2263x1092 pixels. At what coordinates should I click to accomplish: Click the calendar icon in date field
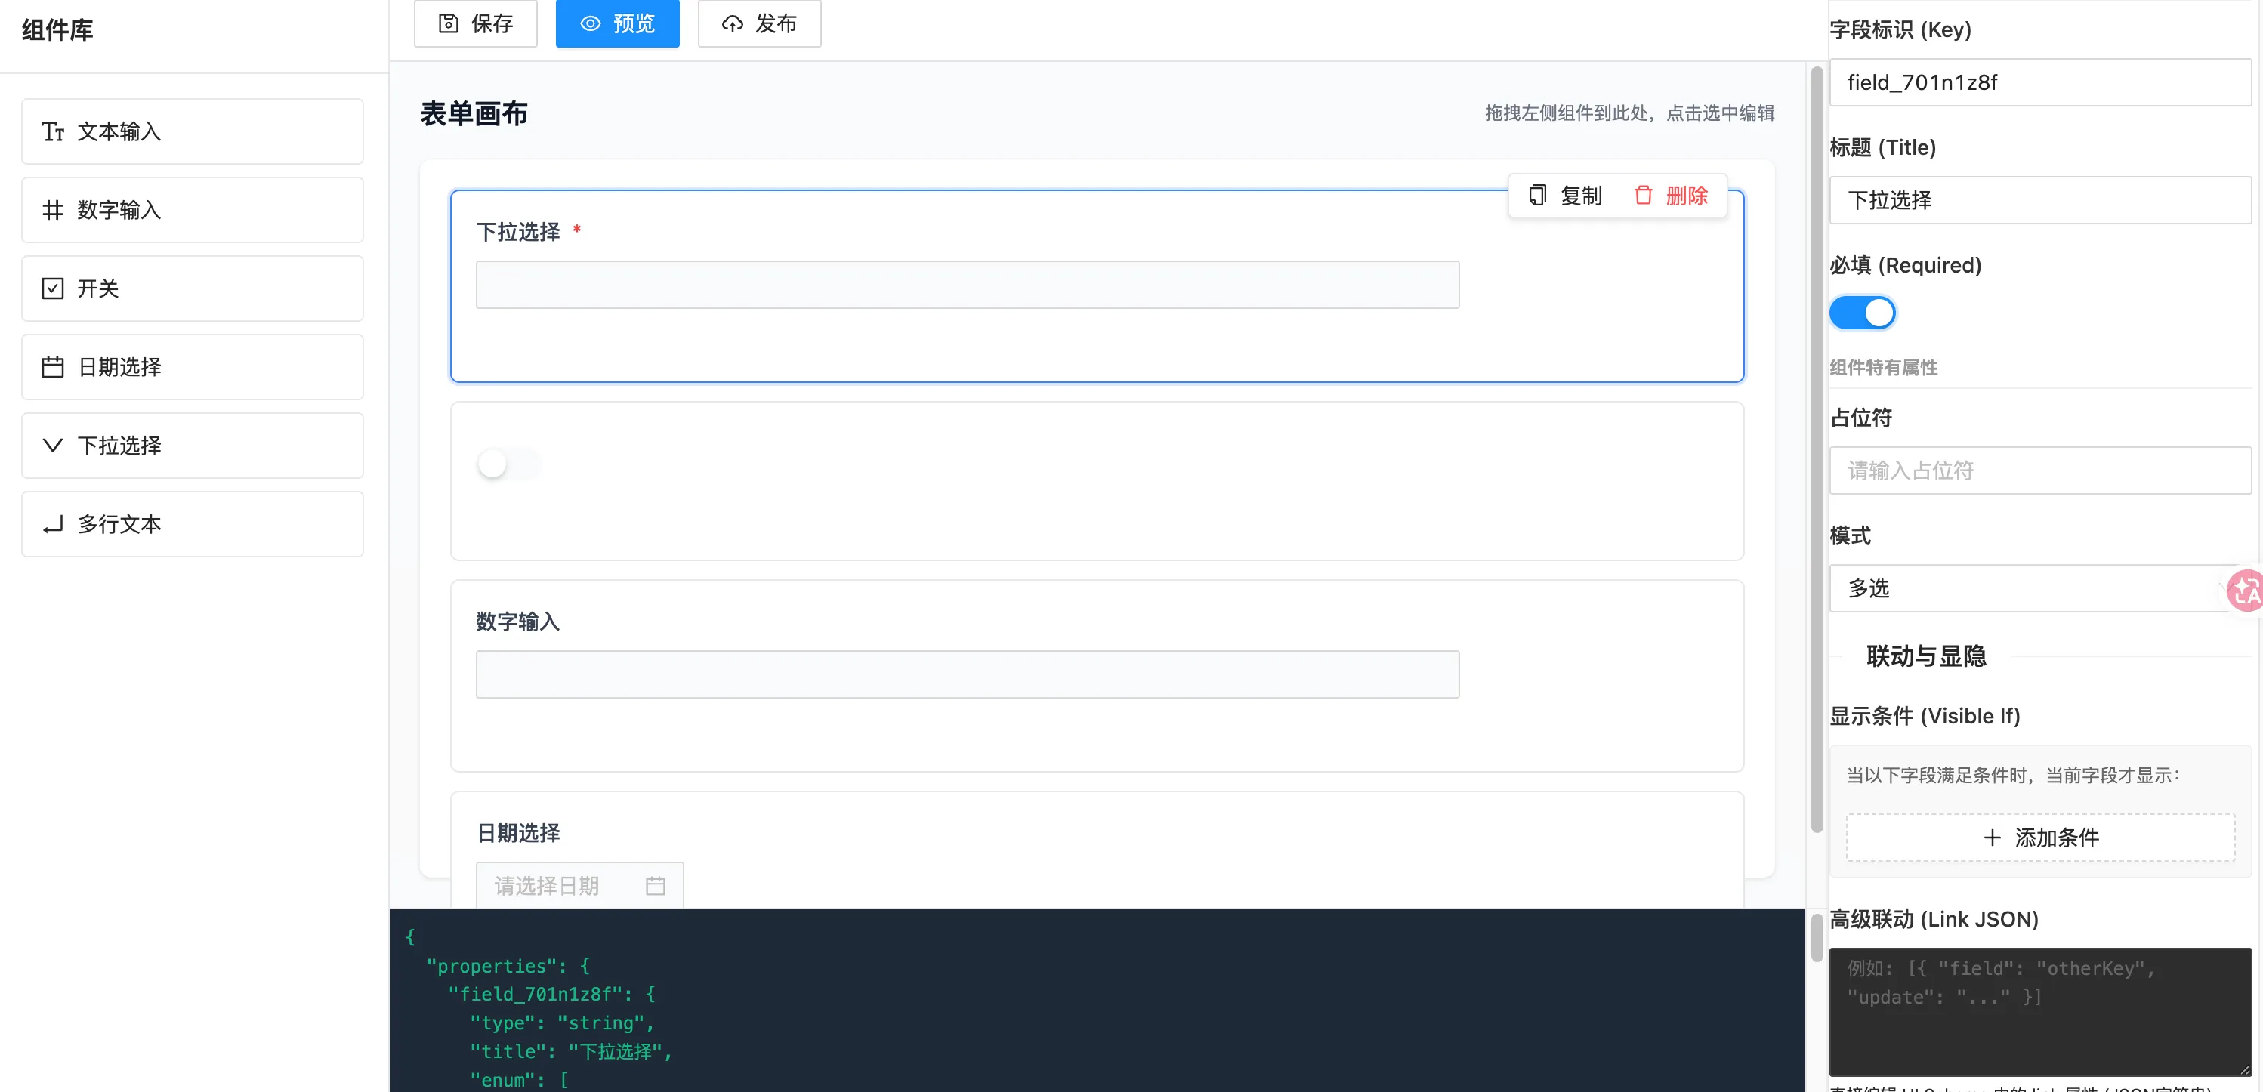(x=656, y=886)
